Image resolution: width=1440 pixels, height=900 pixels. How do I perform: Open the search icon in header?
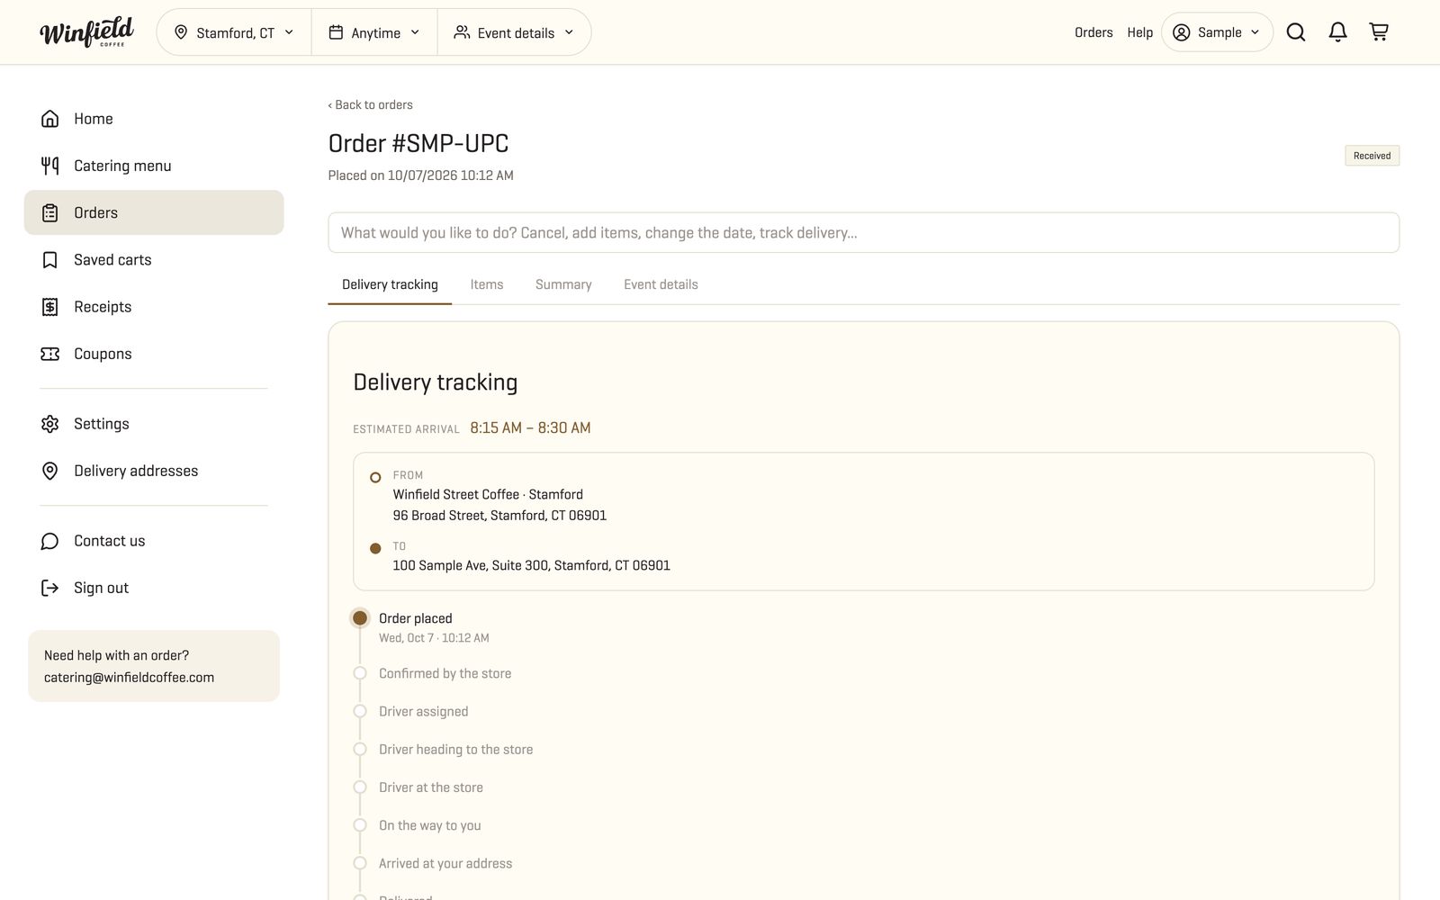click(1295, 32)
